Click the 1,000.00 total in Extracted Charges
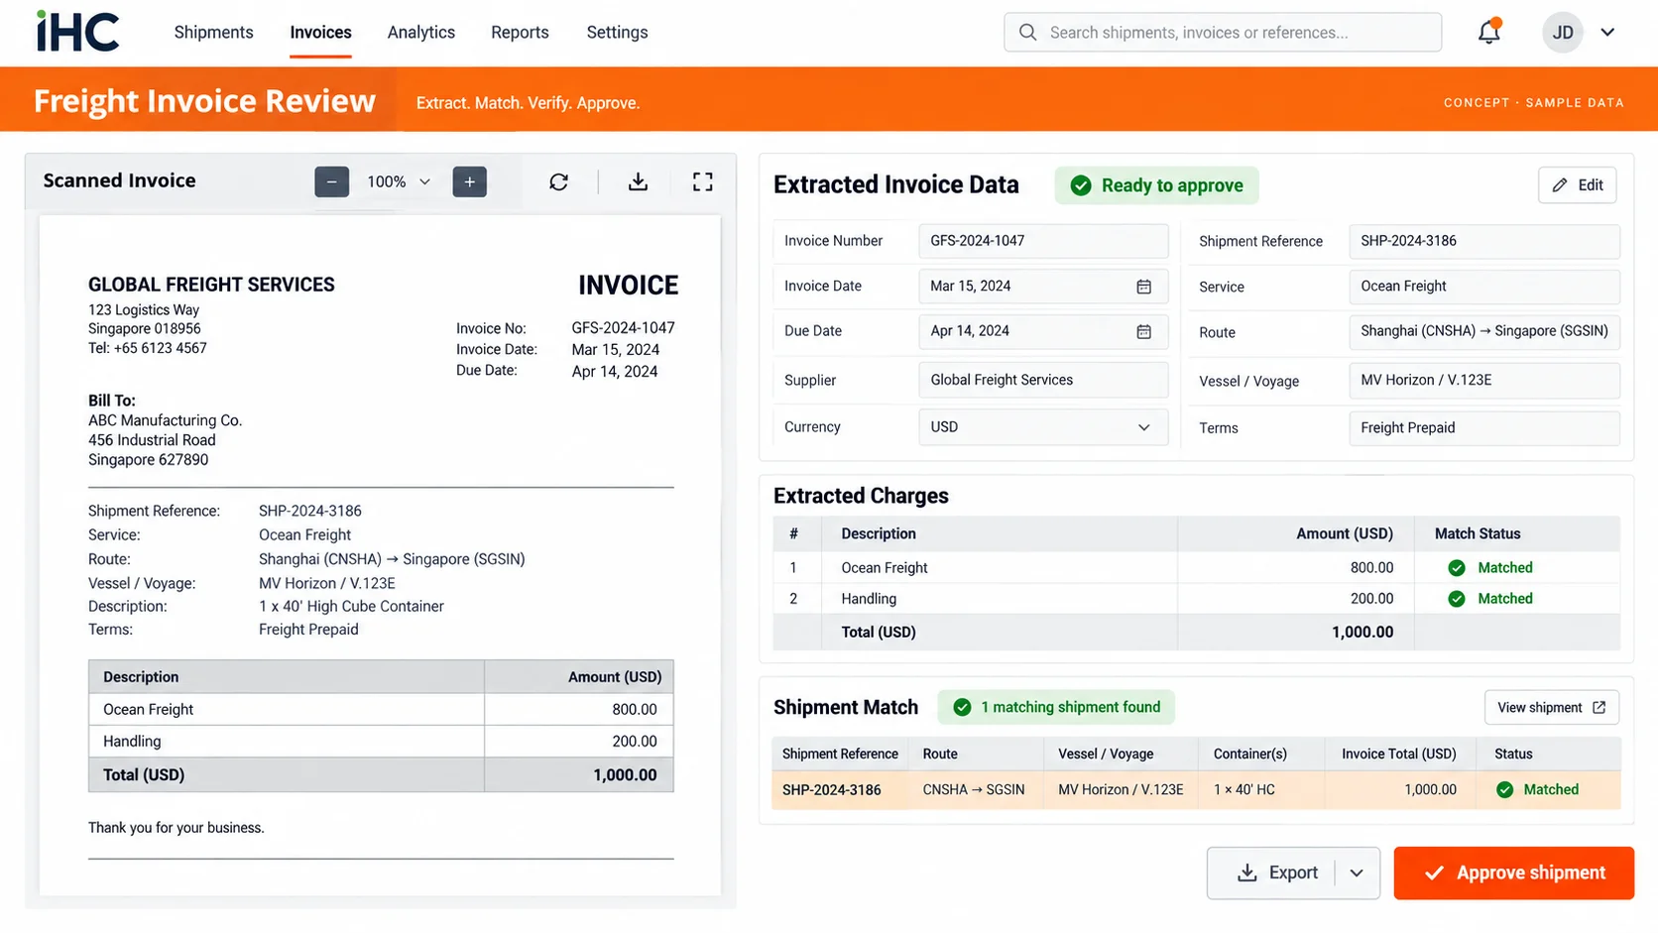 coord(1362,633)
